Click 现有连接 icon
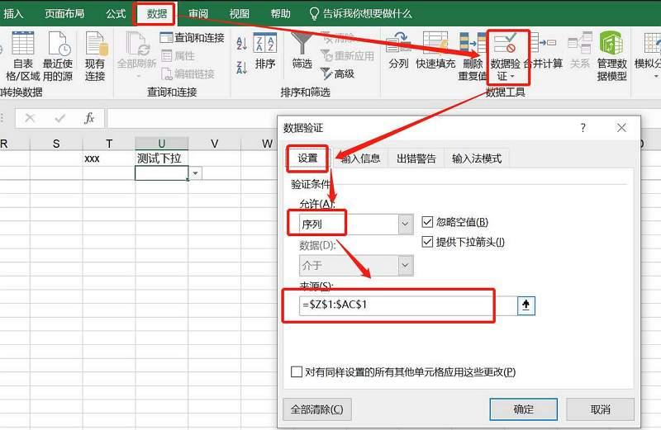Image resolution: width=661 pixels, height=430 pixels. point(95,55)
